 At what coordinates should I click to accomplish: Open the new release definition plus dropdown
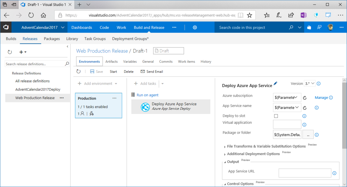[x=23, y=52]
